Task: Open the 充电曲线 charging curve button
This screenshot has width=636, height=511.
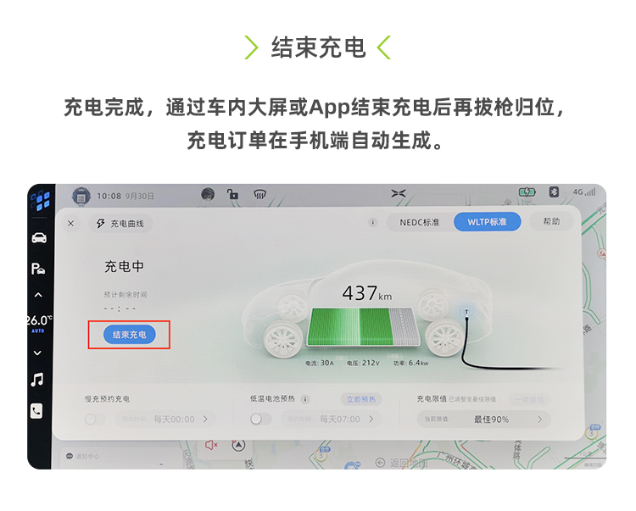Action: click(120, 224)
